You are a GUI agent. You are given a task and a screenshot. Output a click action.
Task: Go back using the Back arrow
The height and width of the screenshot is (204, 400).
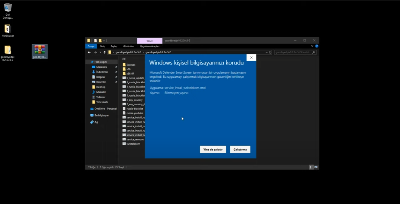point(89,52)
